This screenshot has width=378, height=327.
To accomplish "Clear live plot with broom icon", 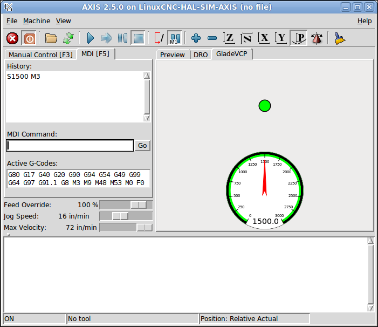I will tap(339, 38).
